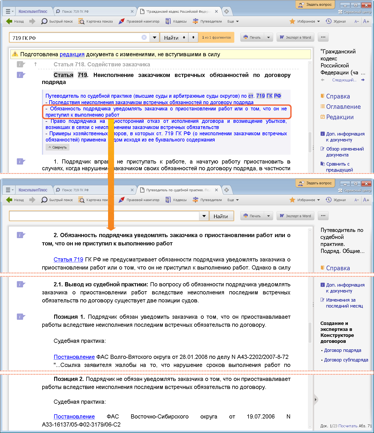Close the Гражданский кодекс document tab
The height and width of the screenshot is (433, 374).
point(216,11)
